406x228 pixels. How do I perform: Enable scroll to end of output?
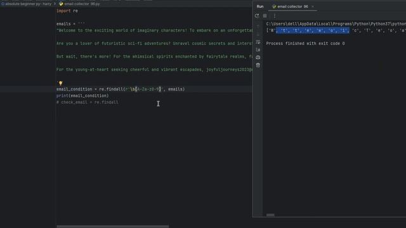click(x=258, y=49)
